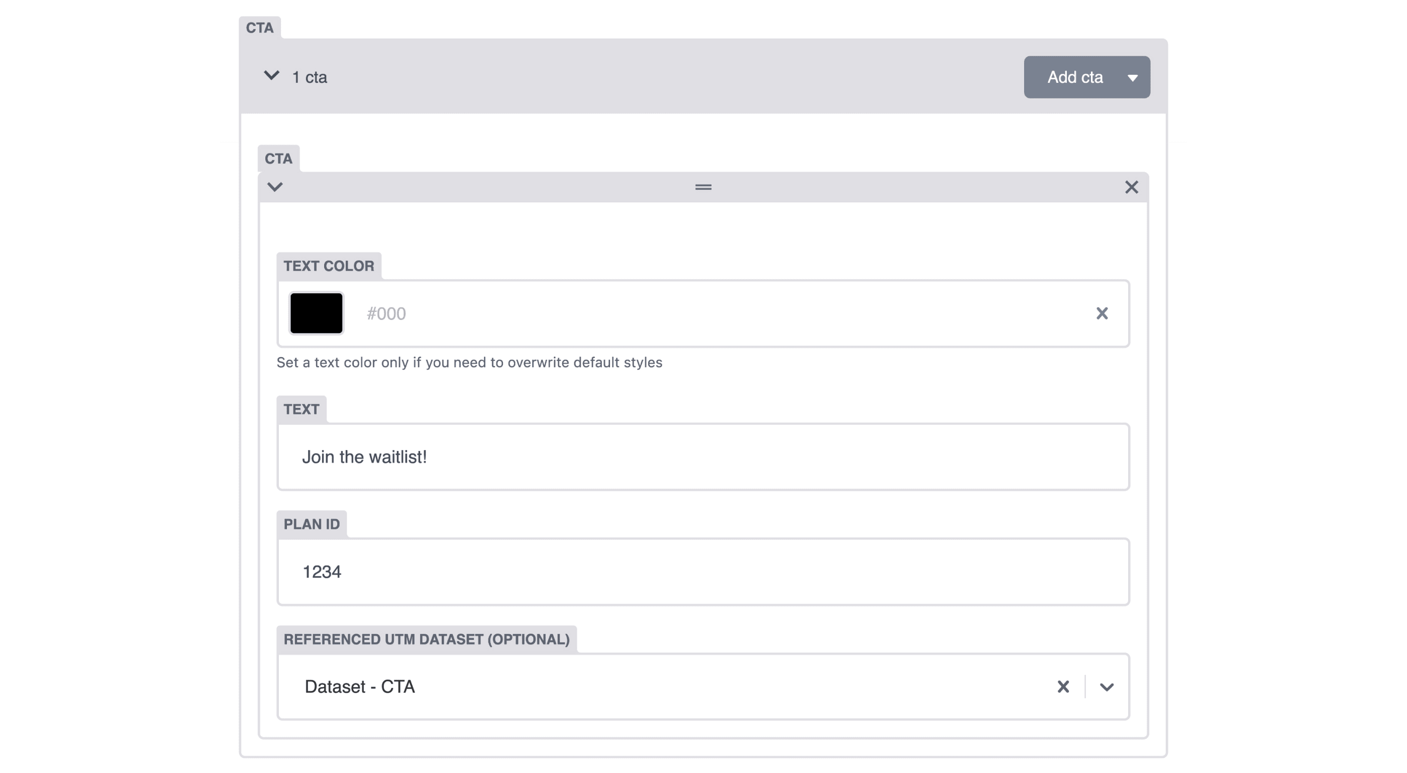Click the #000 color hex field
1407x773 pixels.
pyautogui.click(x=721, y=313)
